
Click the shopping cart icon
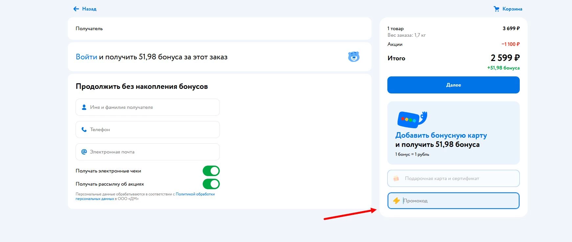click(x=496, y=9)
